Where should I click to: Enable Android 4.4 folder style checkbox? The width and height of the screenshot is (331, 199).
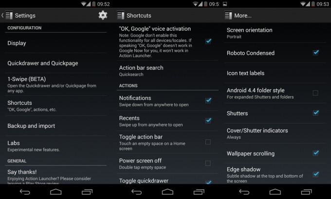coord(315,93)
